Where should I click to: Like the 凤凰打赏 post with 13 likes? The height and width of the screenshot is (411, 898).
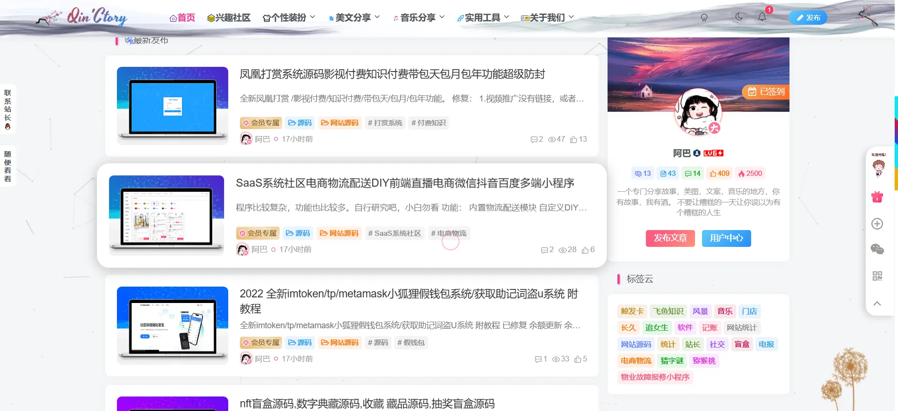point(579,139)
